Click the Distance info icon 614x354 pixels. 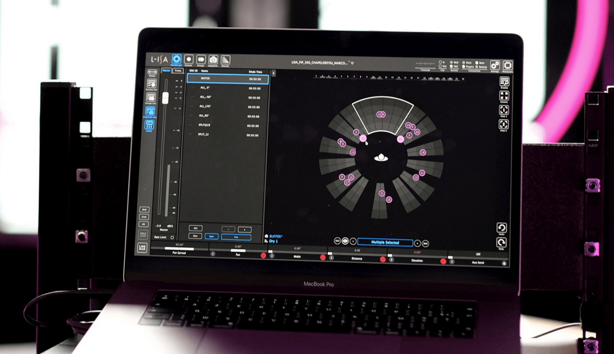[x=331, y=257]
